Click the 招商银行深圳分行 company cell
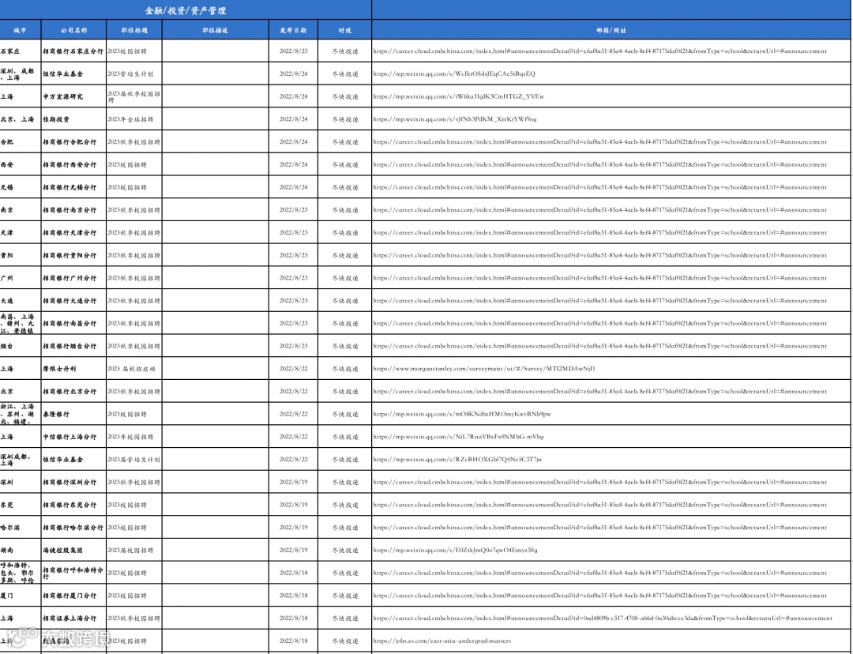Image resolution: width=853 pixels, height=654 pixels. click(73, 483)
